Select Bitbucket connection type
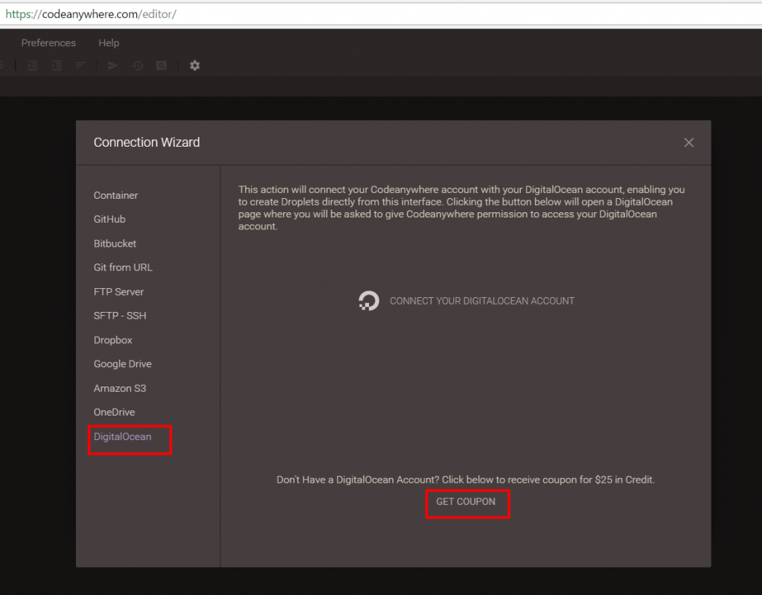The image size is (762, 595). [115, 244]
